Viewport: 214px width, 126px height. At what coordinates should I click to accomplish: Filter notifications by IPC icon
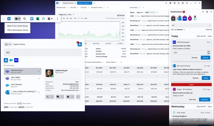(x=190, y=18)
